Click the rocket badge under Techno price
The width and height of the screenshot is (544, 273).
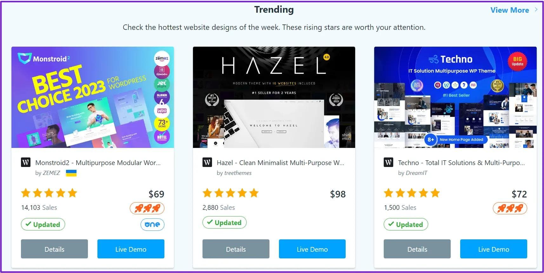pos(510,208)
